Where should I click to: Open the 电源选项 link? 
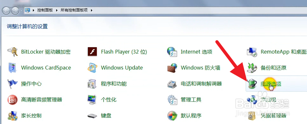[x=271, y=84]
